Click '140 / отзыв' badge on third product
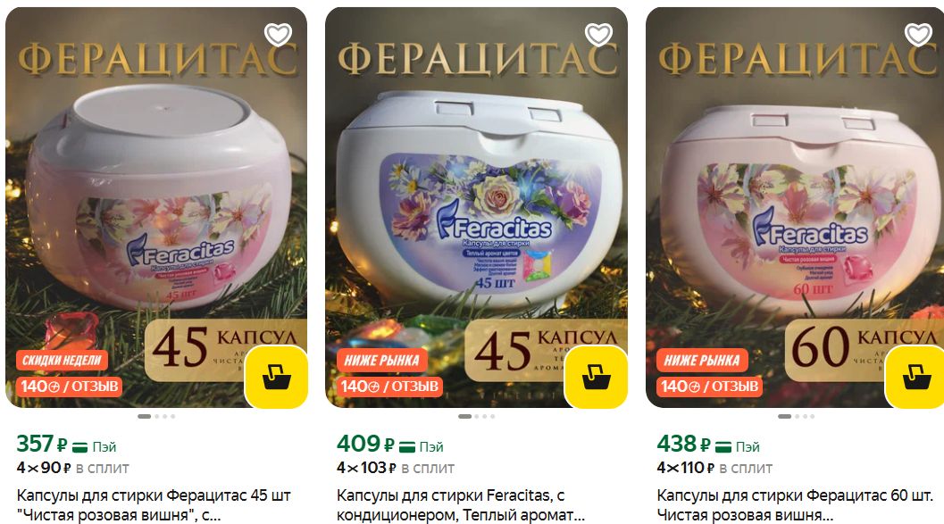The image size is (944, 524). click(709, 387)
